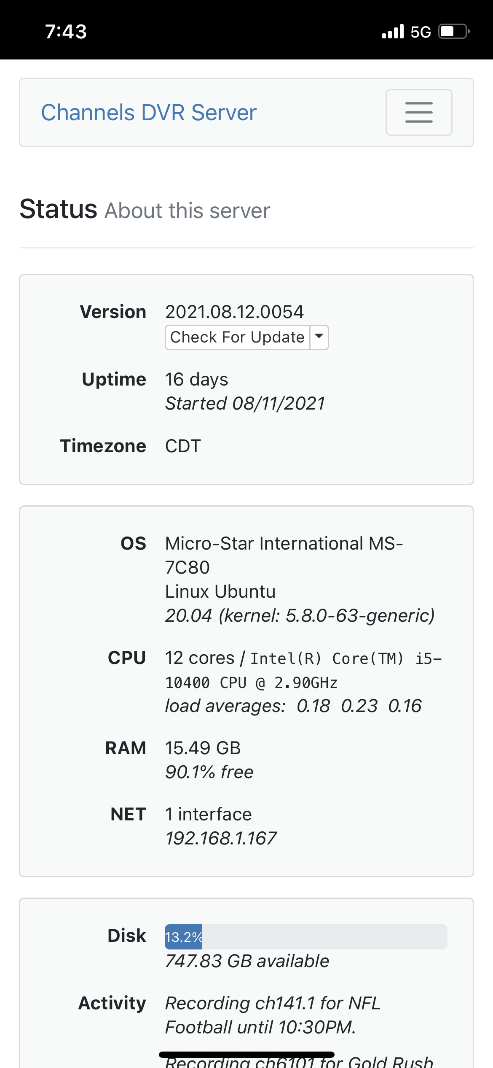Click the Status page heading
The height and width of the screenshot is (1068, 493).
(59, 209)
